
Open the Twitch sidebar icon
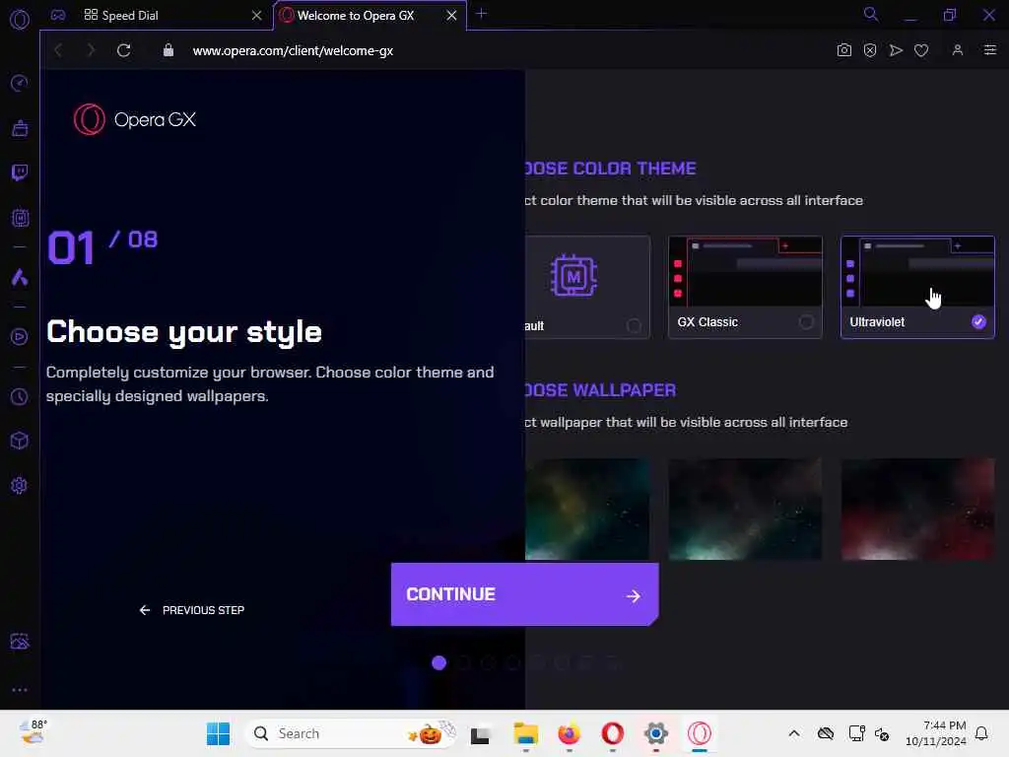pyautogui.click(x=20, y=172)
